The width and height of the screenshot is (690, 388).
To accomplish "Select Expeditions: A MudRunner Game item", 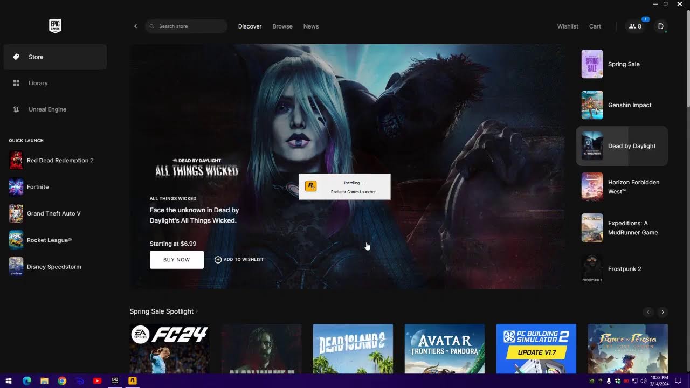I will (622, 228).
